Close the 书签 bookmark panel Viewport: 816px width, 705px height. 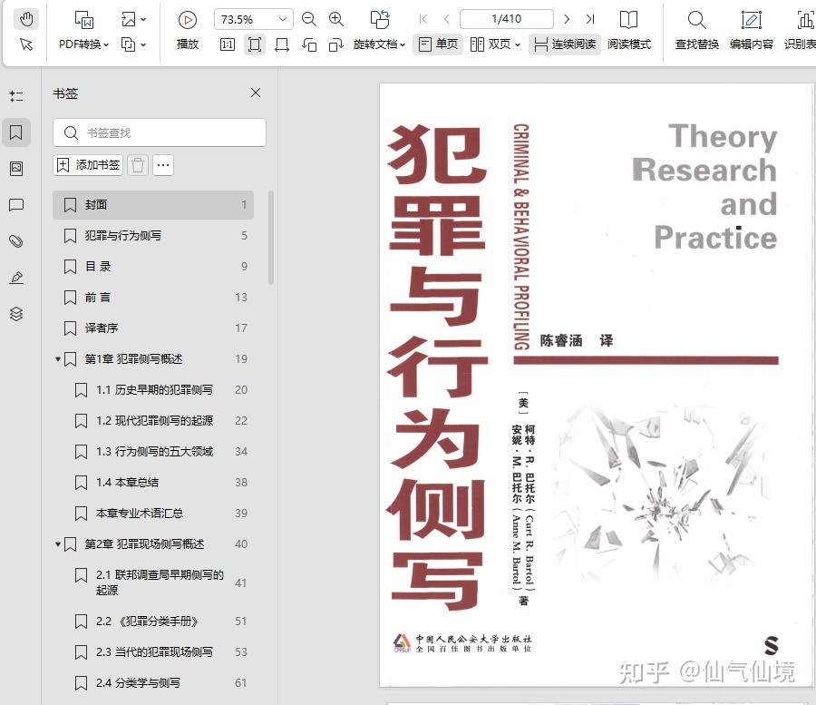(256, 93)
